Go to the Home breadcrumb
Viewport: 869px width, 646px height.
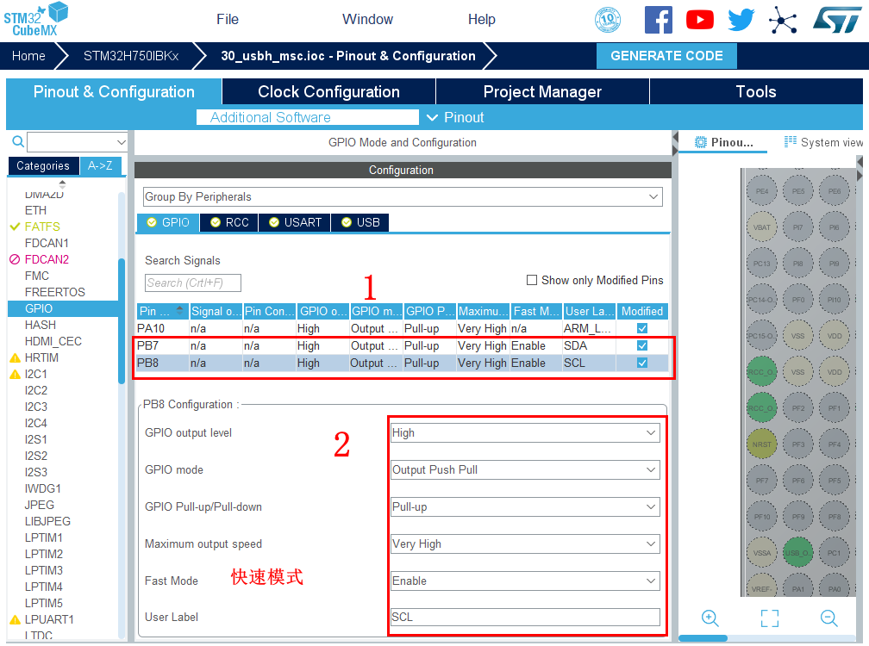(28, 56)
